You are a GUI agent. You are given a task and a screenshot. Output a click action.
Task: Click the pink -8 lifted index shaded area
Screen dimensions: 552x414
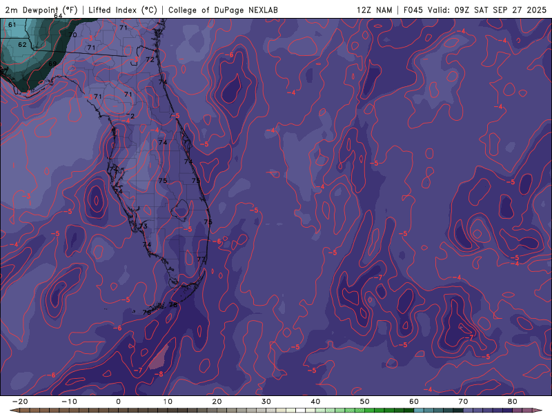(x=161, y=357)
